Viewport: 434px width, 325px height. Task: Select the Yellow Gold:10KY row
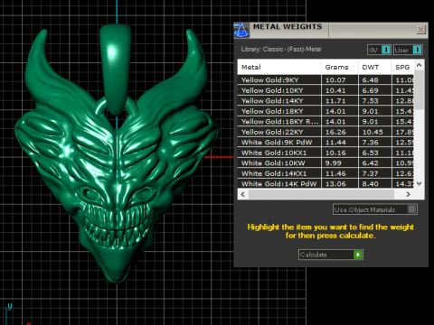pyautogui.click(x=325, y=90)
